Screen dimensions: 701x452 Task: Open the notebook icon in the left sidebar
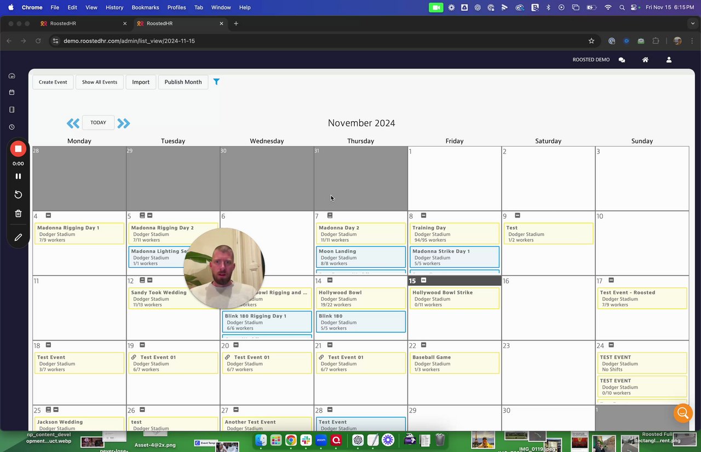tap(12, 110)
